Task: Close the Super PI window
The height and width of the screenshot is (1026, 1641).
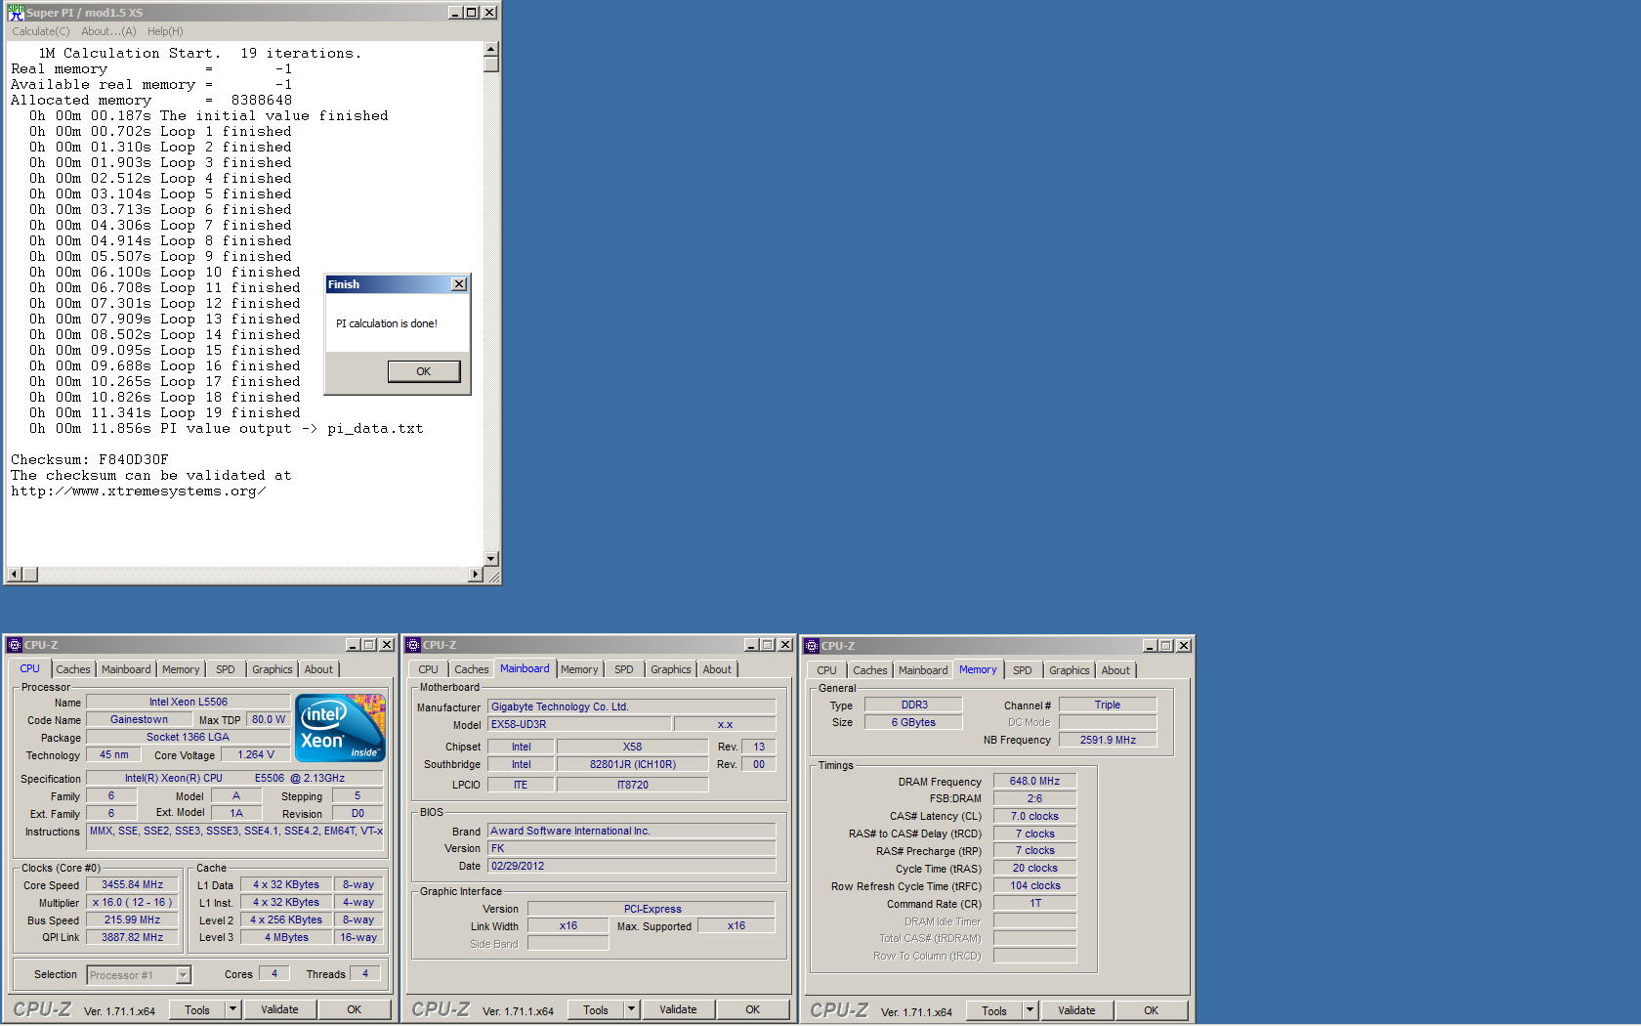Action: click(x=489, y=13)
